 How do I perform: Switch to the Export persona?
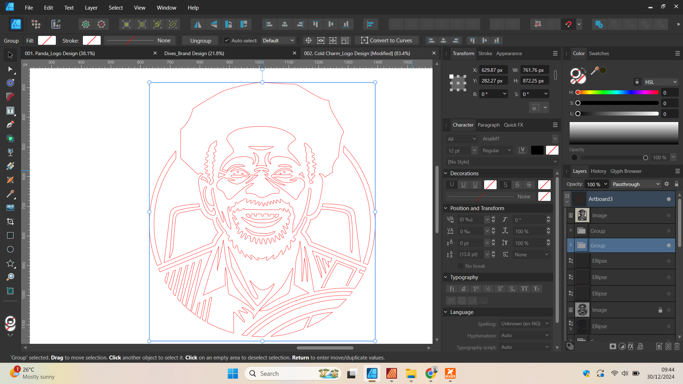[x=56, y=24]
